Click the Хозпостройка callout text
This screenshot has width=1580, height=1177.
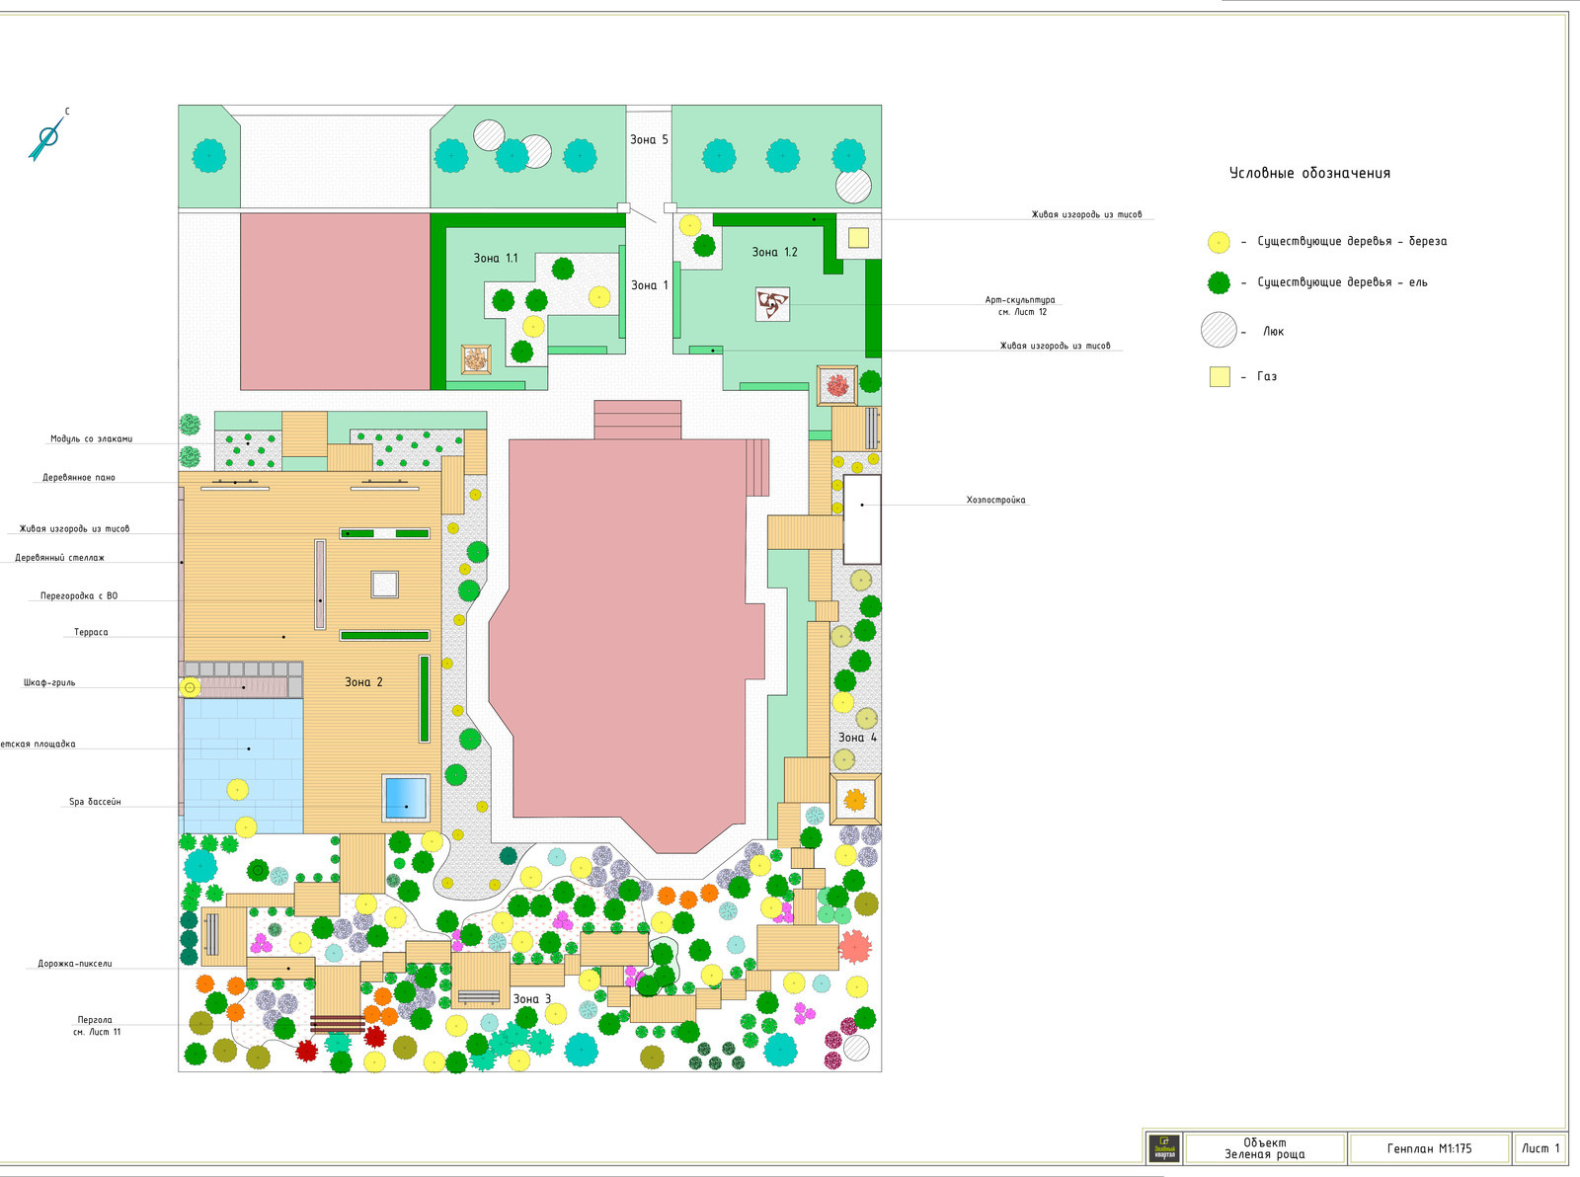pyautogui.click(x=995, y=501)
